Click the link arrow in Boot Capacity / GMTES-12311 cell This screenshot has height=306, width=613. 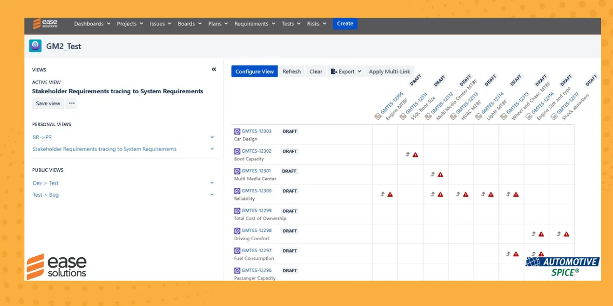(407, 154)
